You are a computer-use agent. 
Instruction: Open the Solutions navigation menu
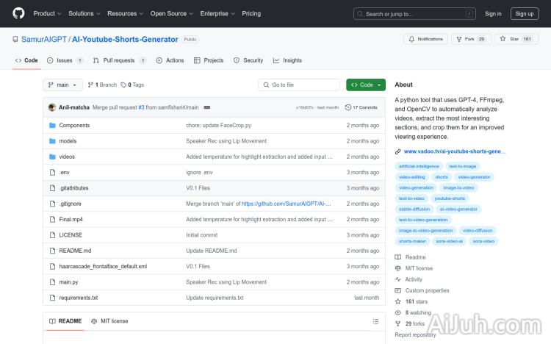84,13
